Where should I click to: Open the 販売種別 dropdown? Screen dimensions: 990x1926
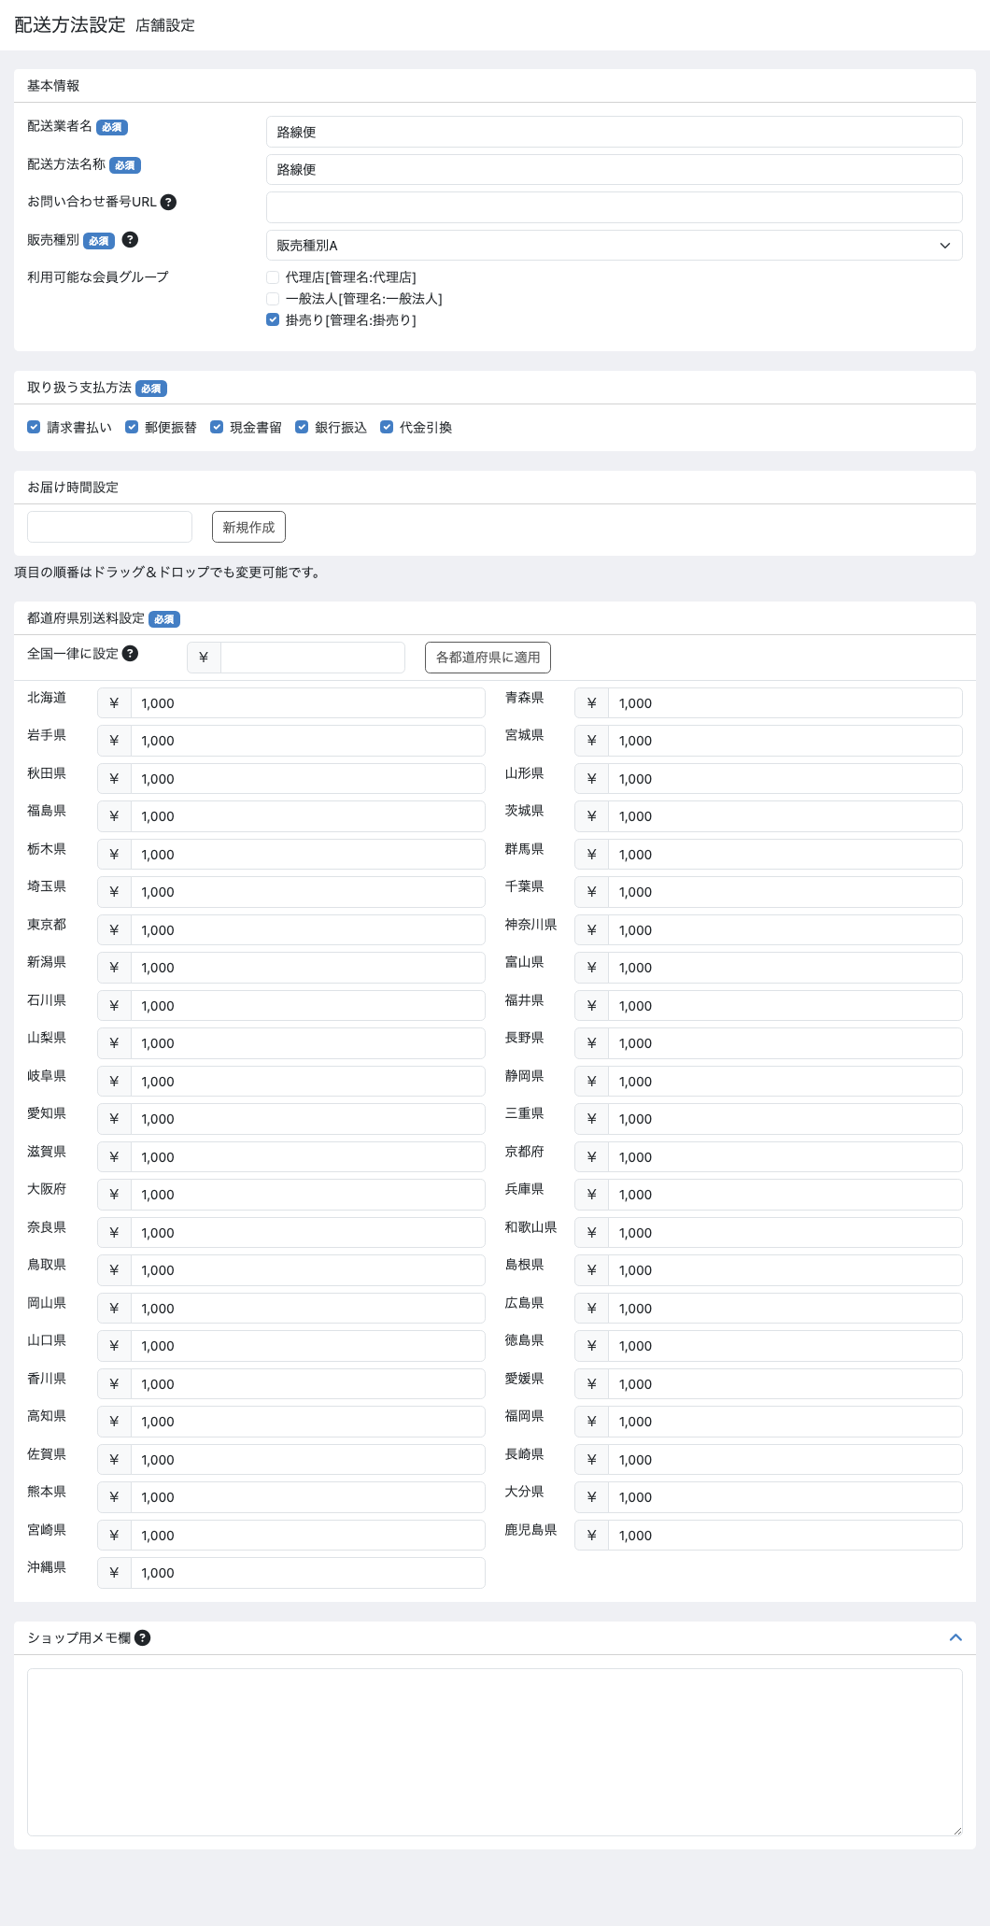(x=614, y=245)
